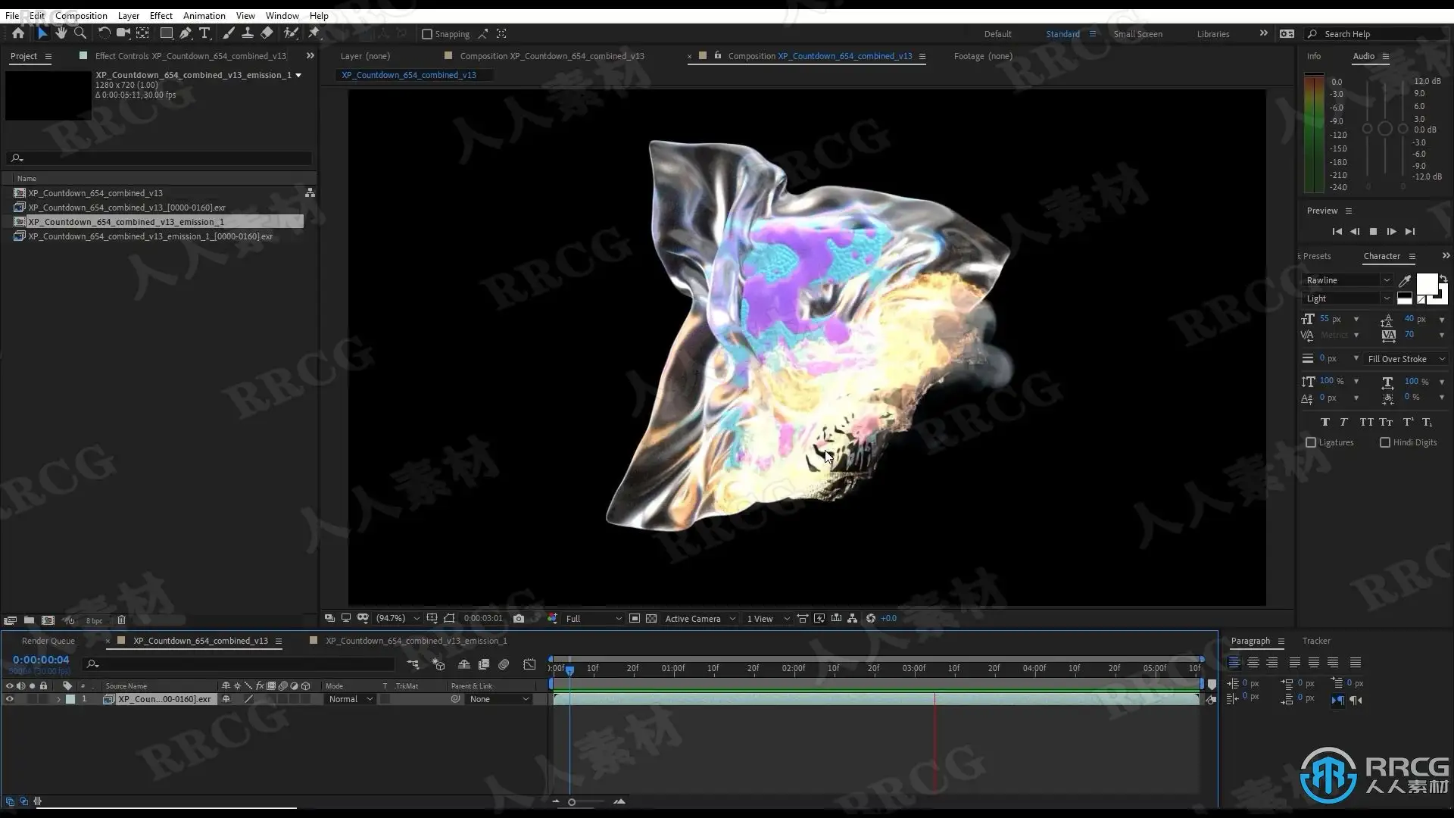The width and height of the screenshot is (1454, 818).
Task: Take a snapshot with the camera icon
Action: pos(519,619)
